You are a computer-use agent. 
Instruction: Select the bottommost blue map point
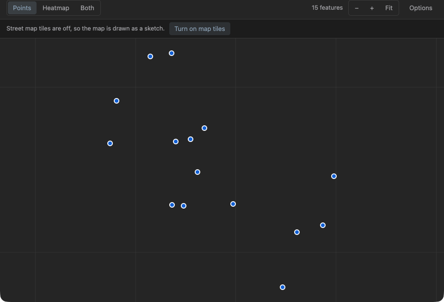pyautogui.click(x=283, y=287)
